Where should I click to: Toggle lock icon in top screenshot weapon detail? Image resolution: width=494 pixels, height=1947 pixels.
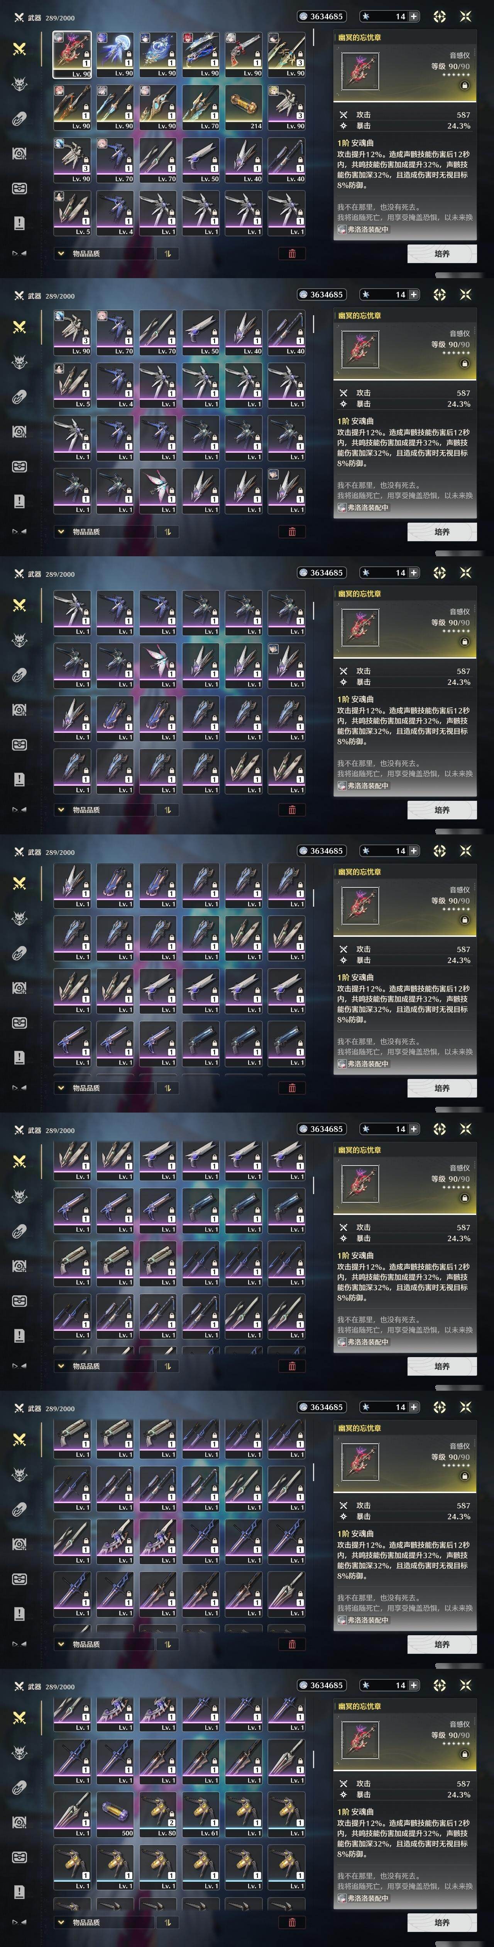tap(465, 86)
